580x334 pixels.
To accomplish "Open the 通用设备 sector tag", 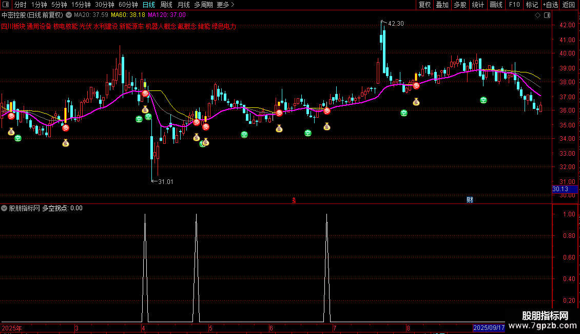I will click(39, 26).
